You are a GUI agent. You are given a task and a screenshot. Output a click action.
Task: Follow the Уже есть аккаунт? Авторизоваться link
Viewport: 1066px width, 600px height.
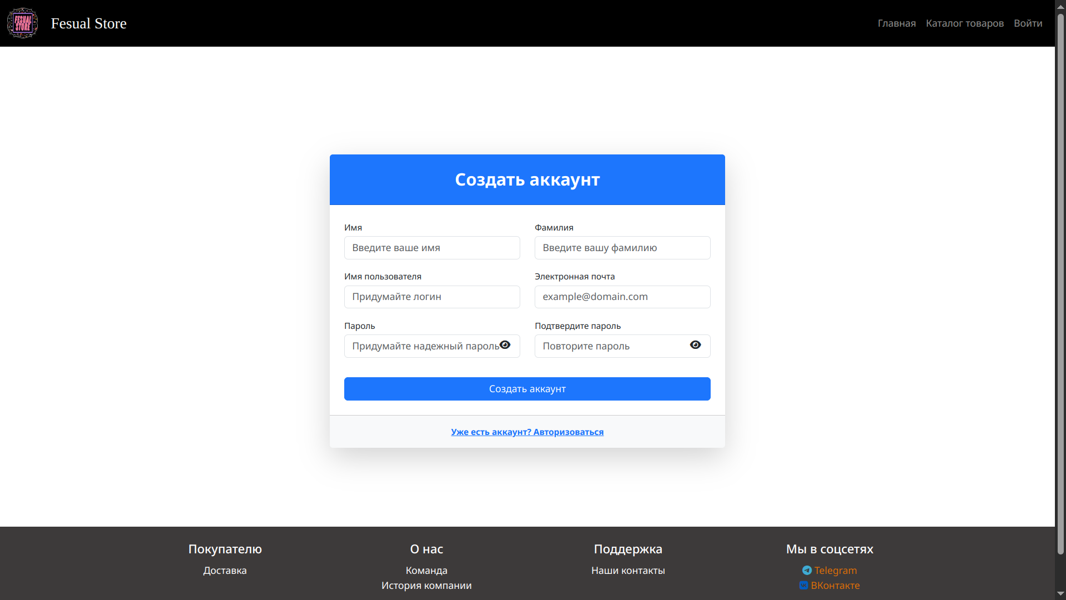pyautogui.click(x=527, y=432)
